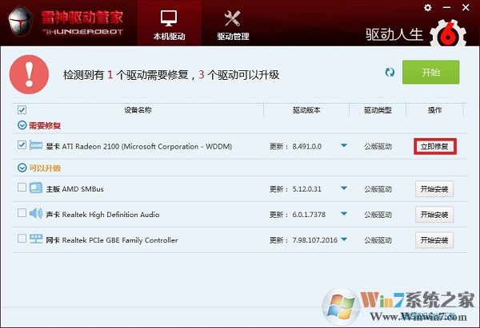This screenshot has height=328, width=480.
Task: Select Realtek PCIe GBE Family Controller name
Action: [112, 240]
